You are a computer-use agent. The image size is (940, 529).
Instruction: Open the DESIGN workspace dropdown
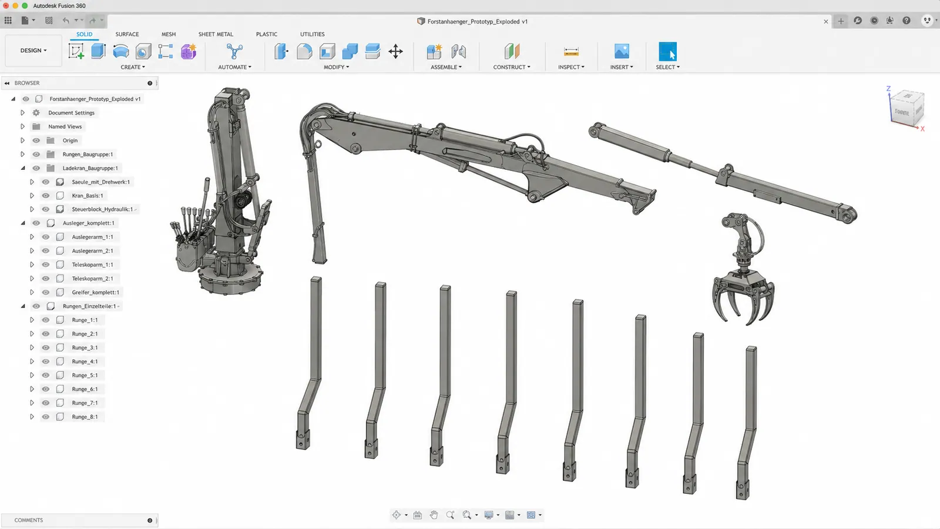(x=33, y=51)
